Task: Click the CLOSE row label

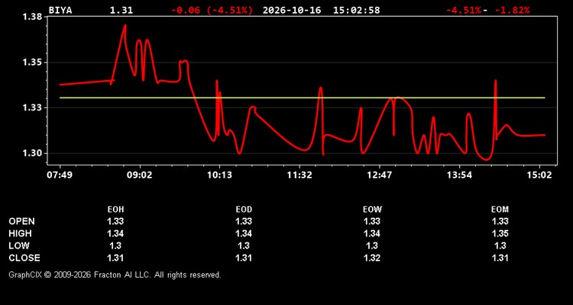Action: (24, 258)
